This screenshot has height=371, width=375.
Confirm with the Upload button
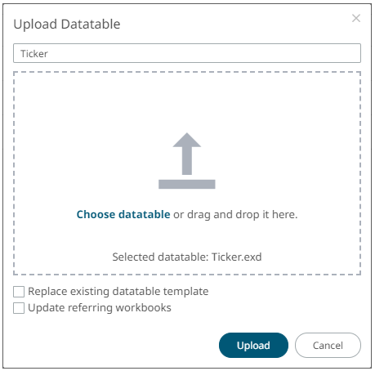coord(253,345)
